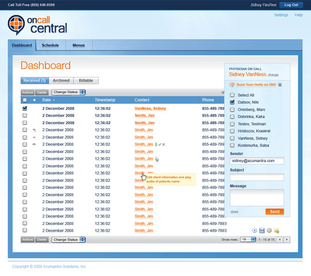Viewport: 311px width, 276px height.
Task: Collapse the Quick Team Notify panel toggle icon
Action: [x=280, y=85]
